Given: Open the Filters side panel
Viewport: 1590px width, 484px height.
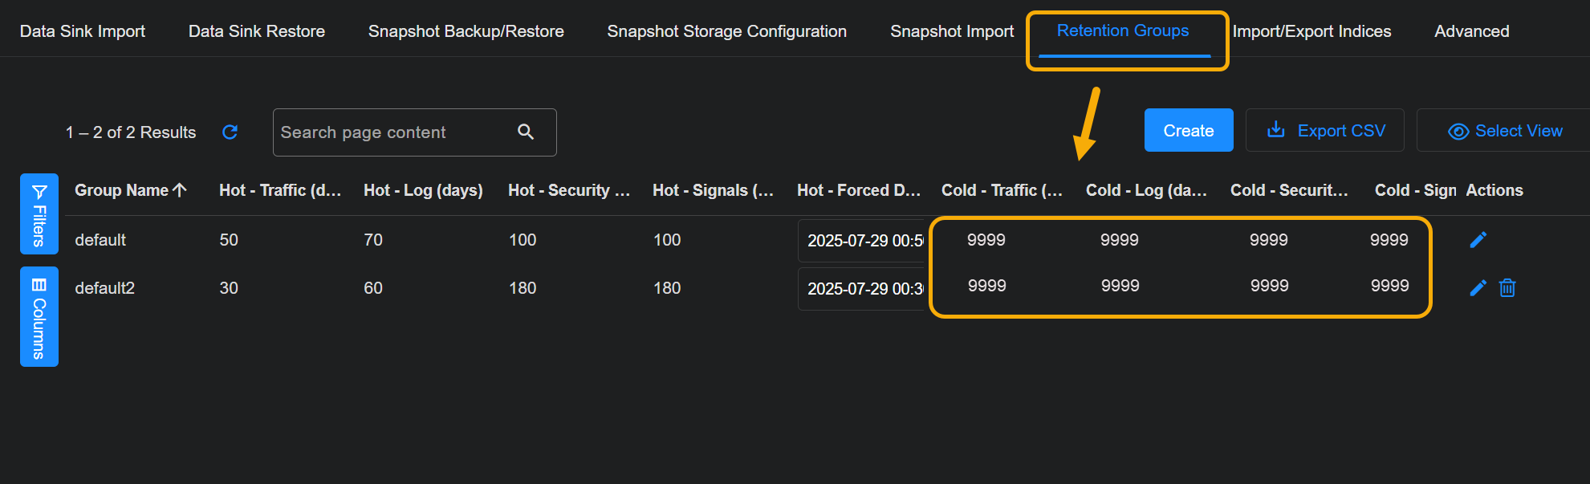Looking at the screenshot, I should [x=39, y=214].
